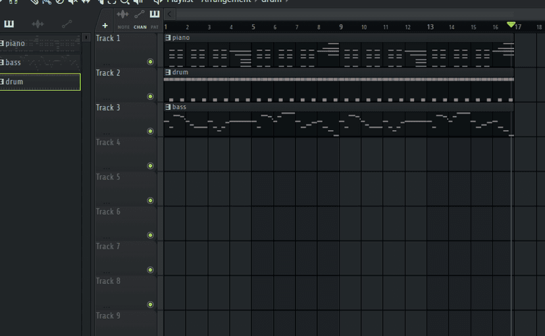Click bar 9 on the timeline ruler
This screenshot has width=545, height=336.
(x=341, y=28)
